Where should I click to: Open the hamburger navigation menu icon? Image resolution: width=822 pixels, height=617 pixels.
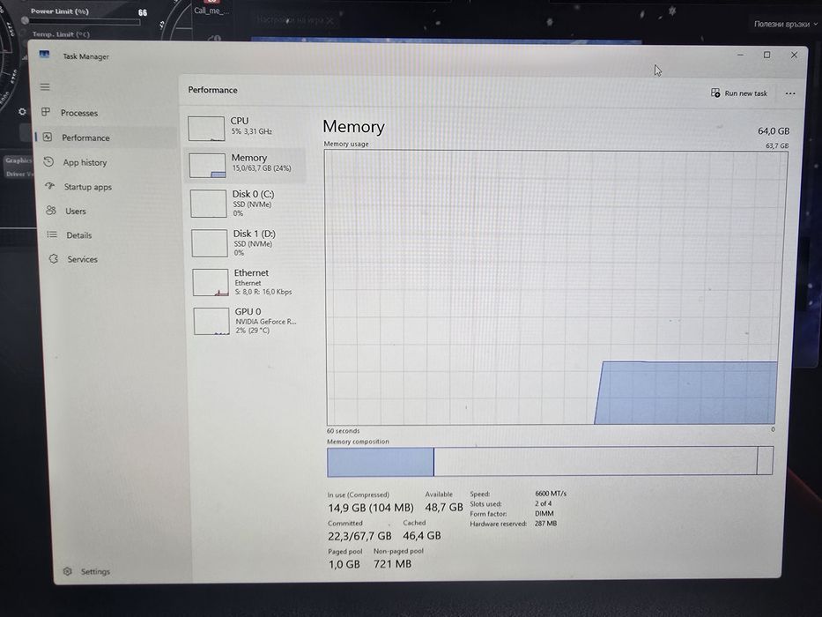(45, 86)
